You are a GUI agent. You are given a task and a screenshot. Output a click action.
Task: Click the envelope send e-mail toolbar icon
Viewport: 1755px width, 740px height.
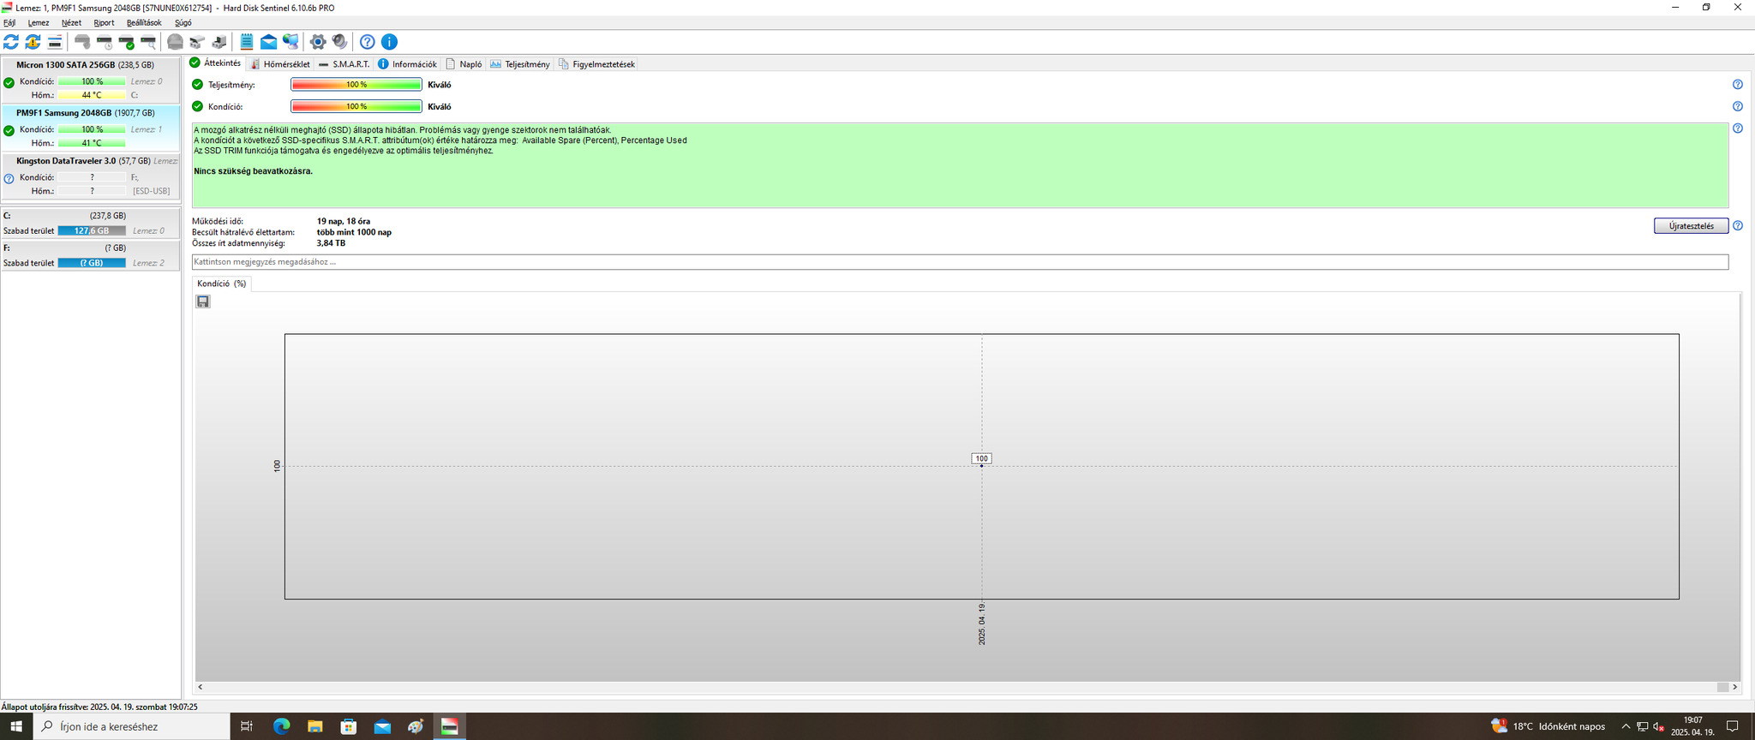coord(268,42)
